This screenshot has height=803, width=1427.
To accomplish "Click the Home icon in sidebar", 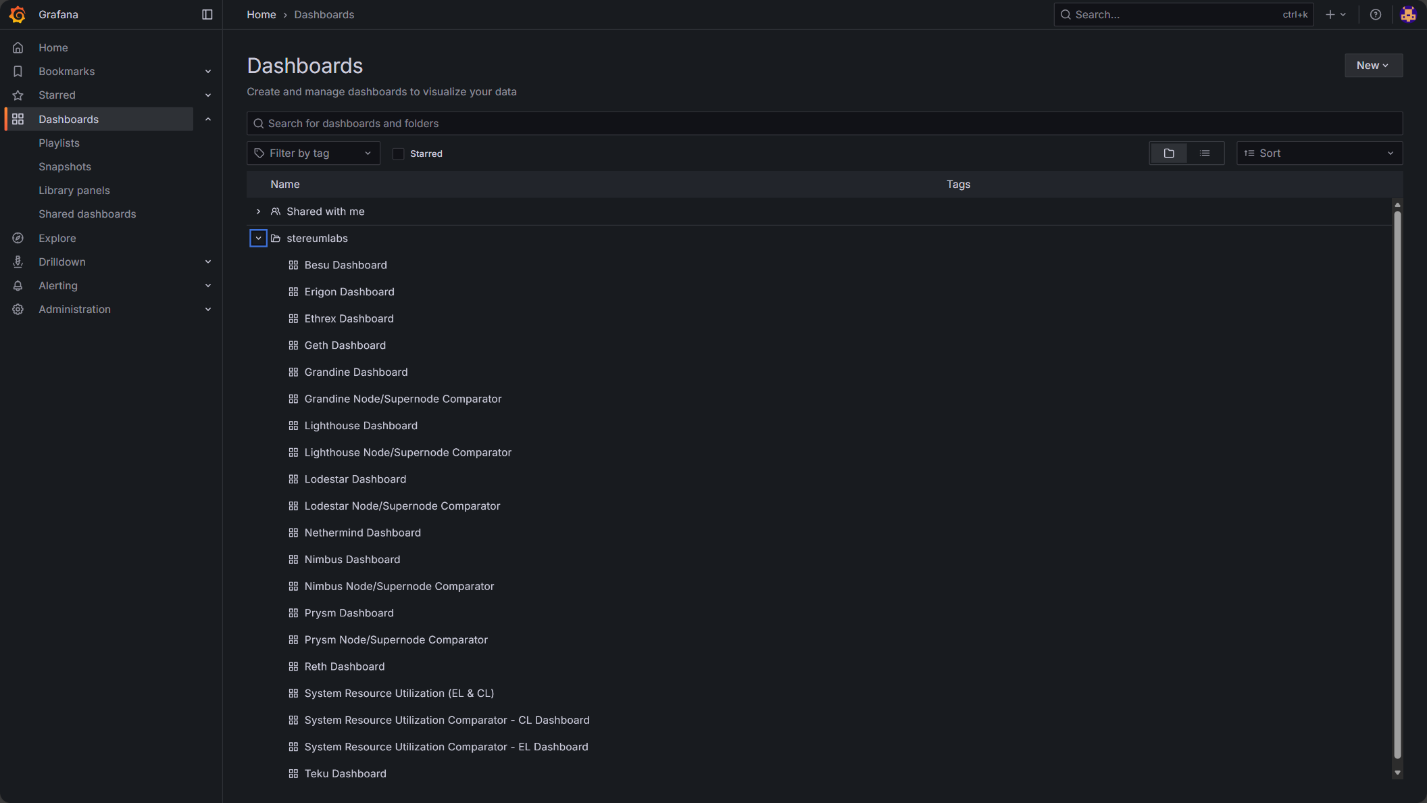I will tap(18, 47).
